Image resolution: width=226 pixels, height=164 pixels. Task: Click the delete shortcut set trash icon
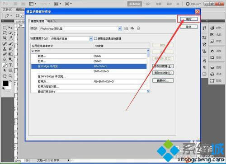pyautogui.click(x=138, y=28)
